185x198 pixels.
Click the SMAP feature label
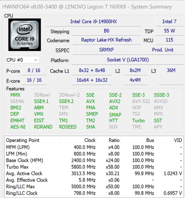point(115,115)
